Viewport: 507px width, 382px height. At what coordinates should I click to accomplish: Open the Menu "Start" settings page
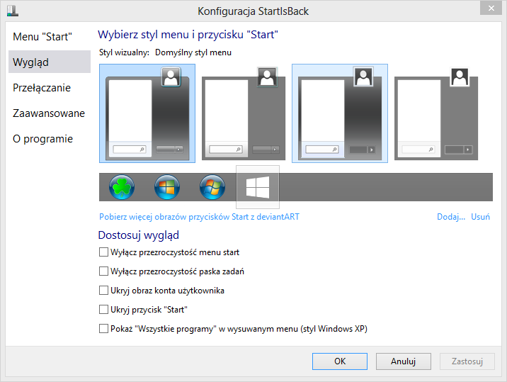[50, 37]
